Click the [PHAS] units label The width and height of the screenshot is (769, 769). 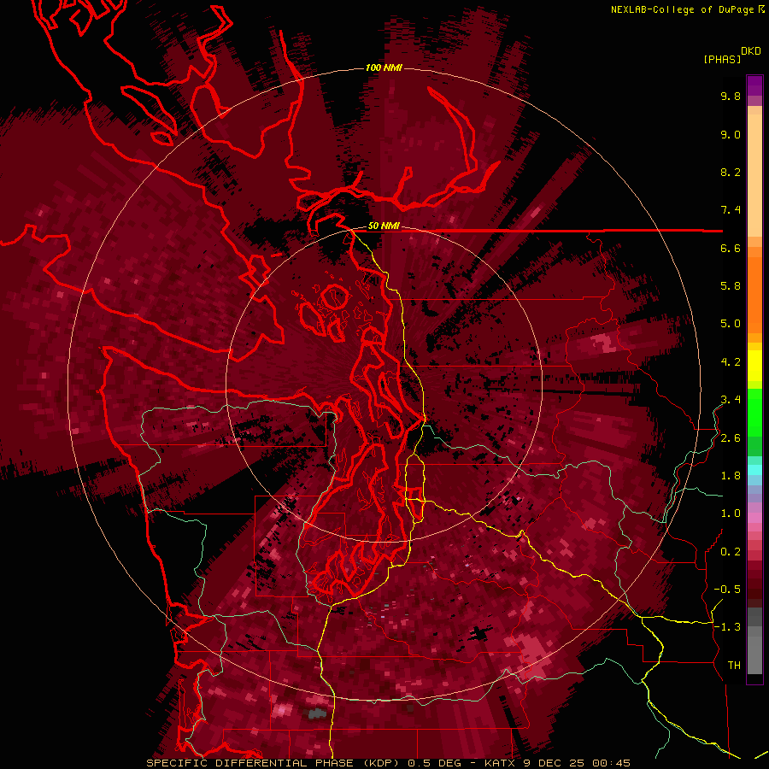722,59
